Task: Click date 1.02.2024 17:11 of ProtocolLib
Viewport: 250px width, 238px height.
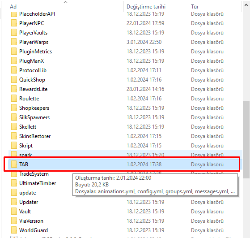Action: 144,70
